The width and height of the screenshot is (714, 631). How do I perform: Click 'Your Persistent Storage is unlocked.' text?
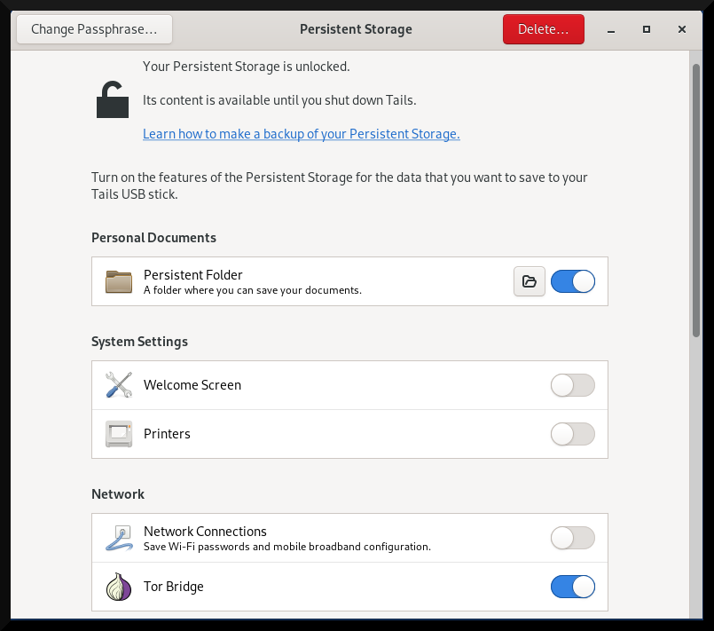[x=247, y=67]
